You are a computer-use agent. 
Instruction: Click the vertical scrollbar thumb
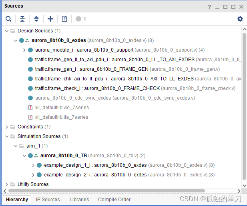[x=244, y=106]
